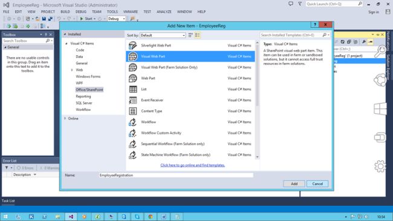Open the DEBUG menu
Screen dimensions: 393x221
click(x=81, y=12)
